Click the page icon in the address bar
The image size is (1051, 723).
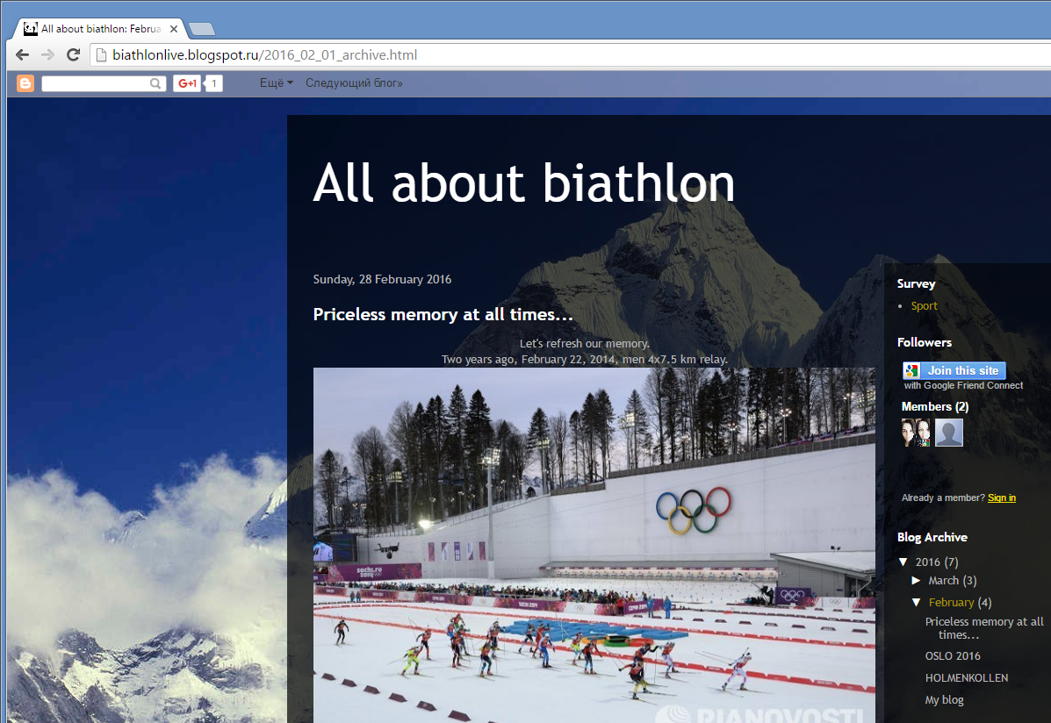pos(101,55)
